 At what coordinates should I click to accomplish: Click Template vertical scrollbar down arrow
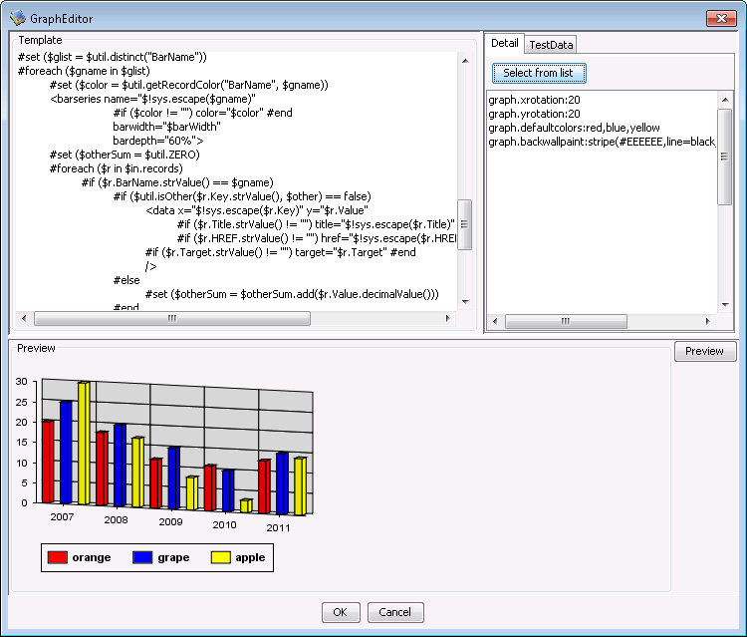pos(464,302)
